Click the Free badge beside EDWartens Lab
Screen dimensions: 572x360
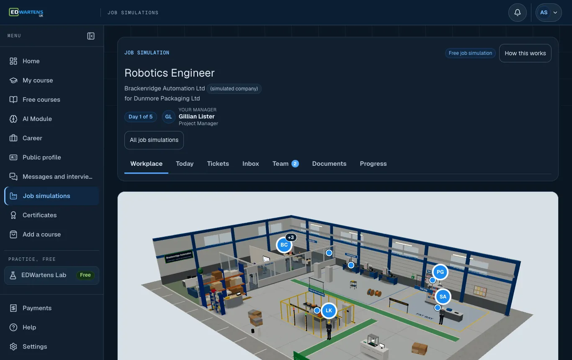coord(85,275)
